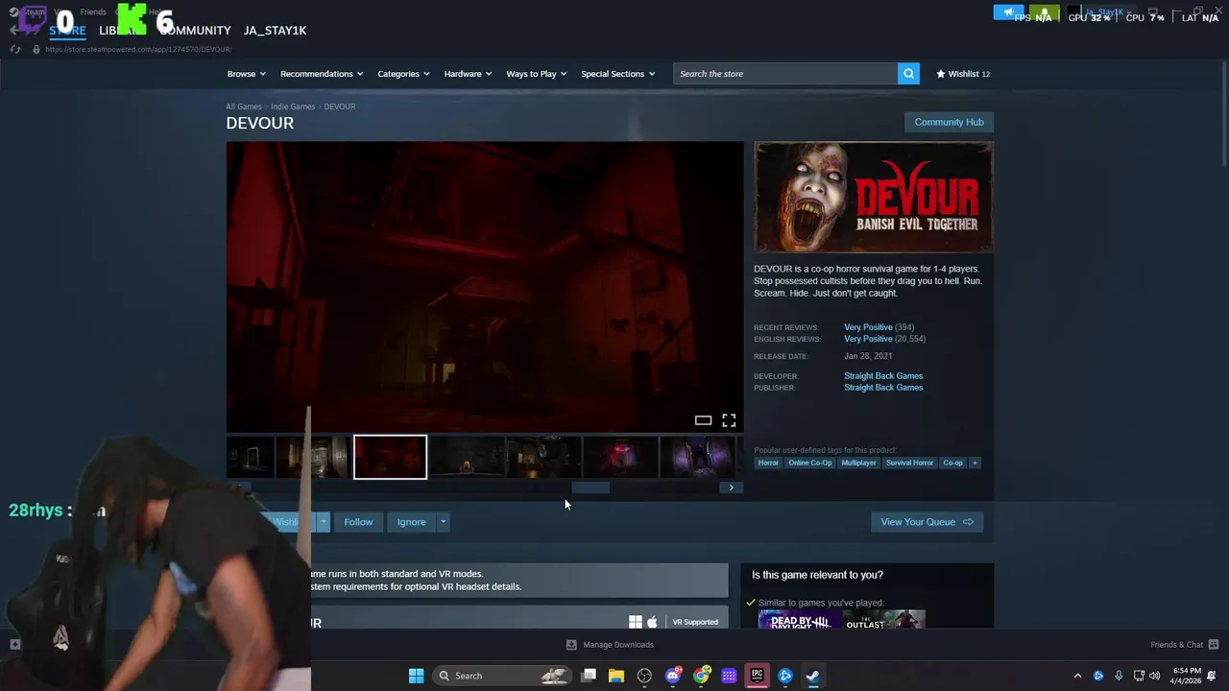Open the Categories dropdown
This screenshot has height=691, width=1229.
coord(403,74)
